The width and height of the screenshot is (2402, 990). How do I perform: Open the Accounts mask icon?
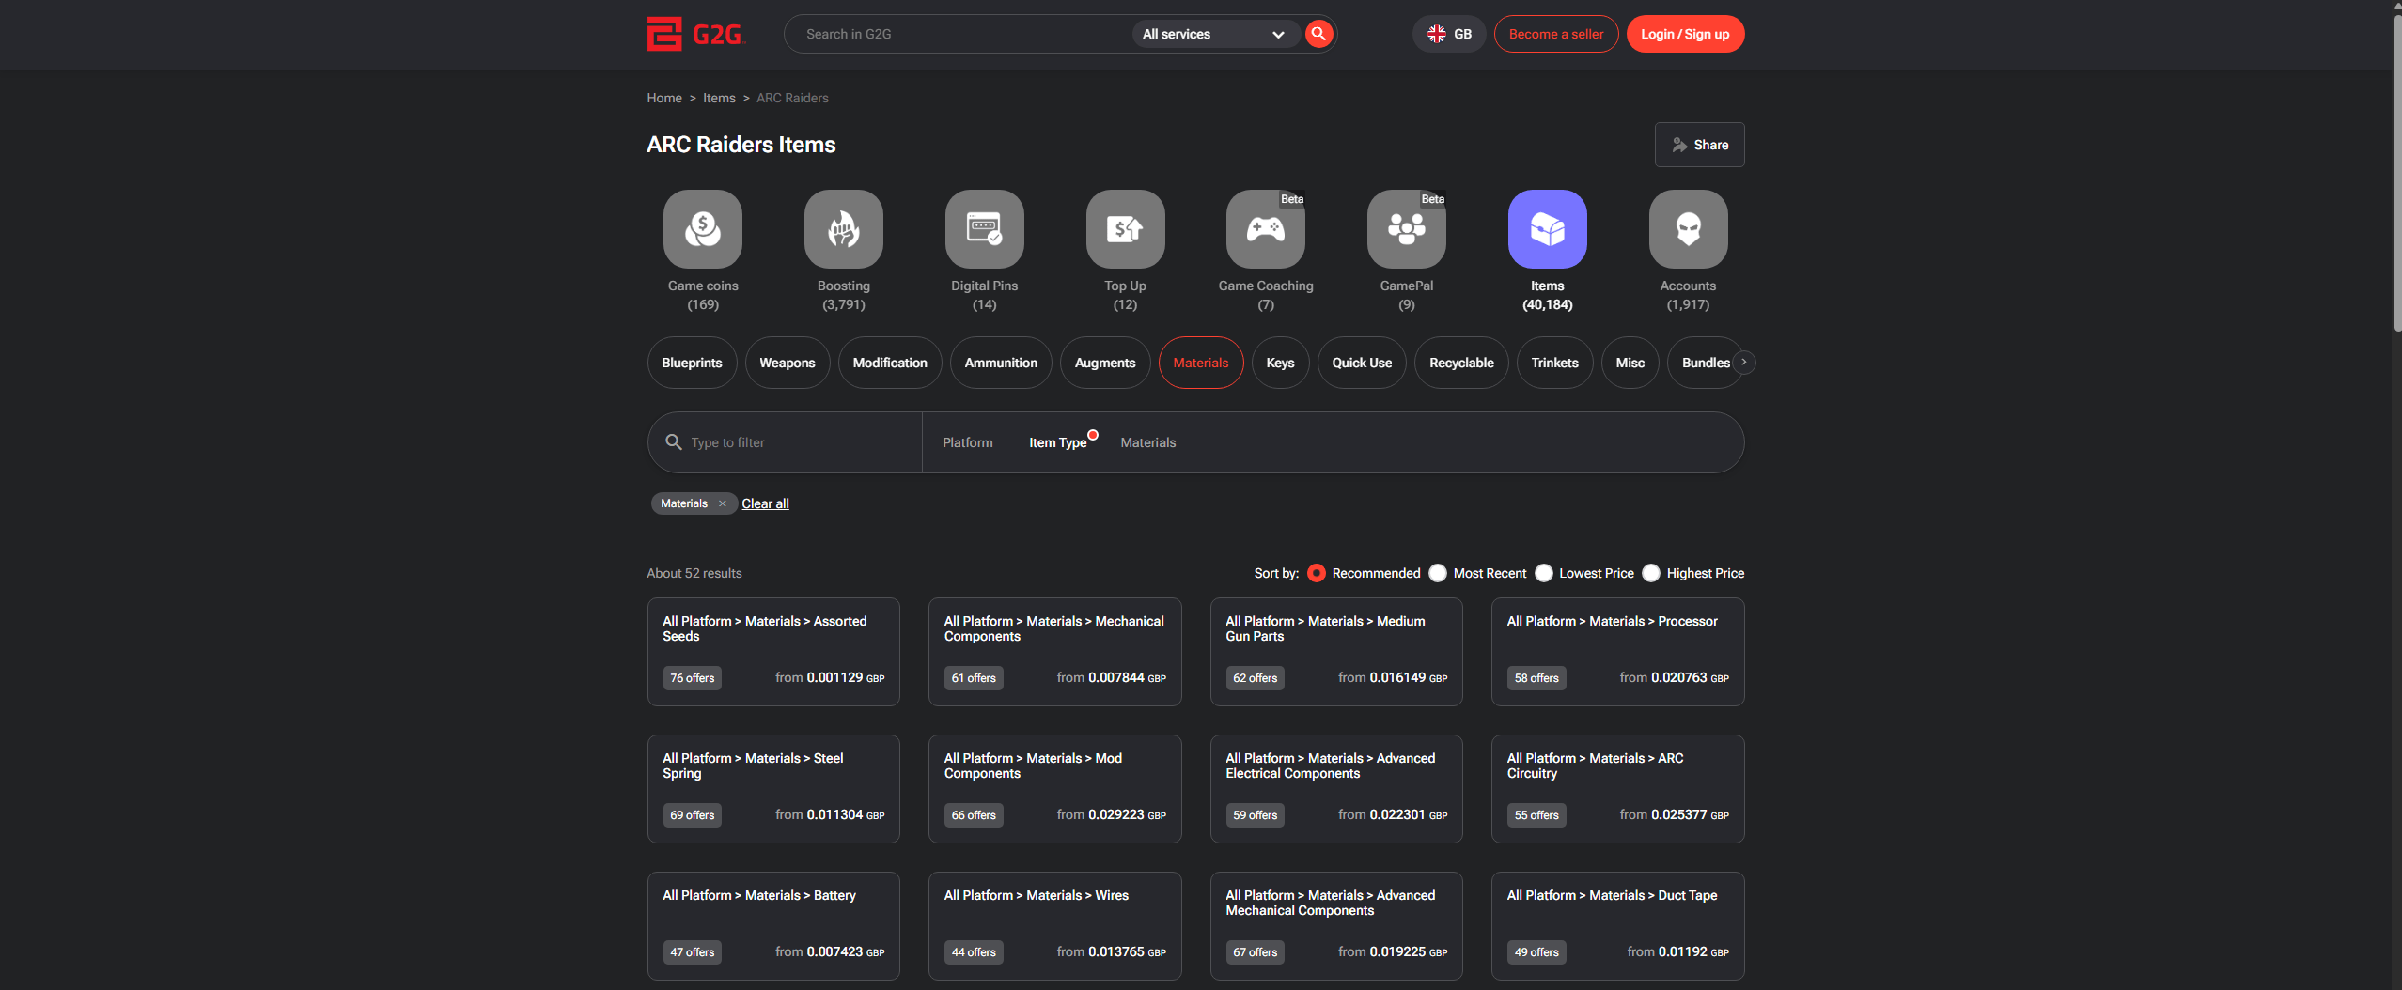(x=1688, y=229)
